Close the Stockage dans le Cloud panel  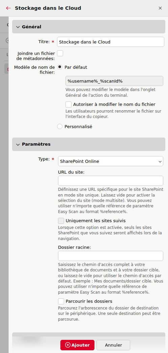[160, 8]
